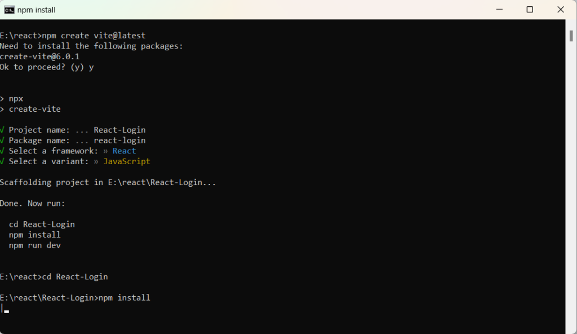Image resolution: width=577 pixels, height=334 pixels.
Task: Close the npm install terminal window
Action: (x=561, y=10)
